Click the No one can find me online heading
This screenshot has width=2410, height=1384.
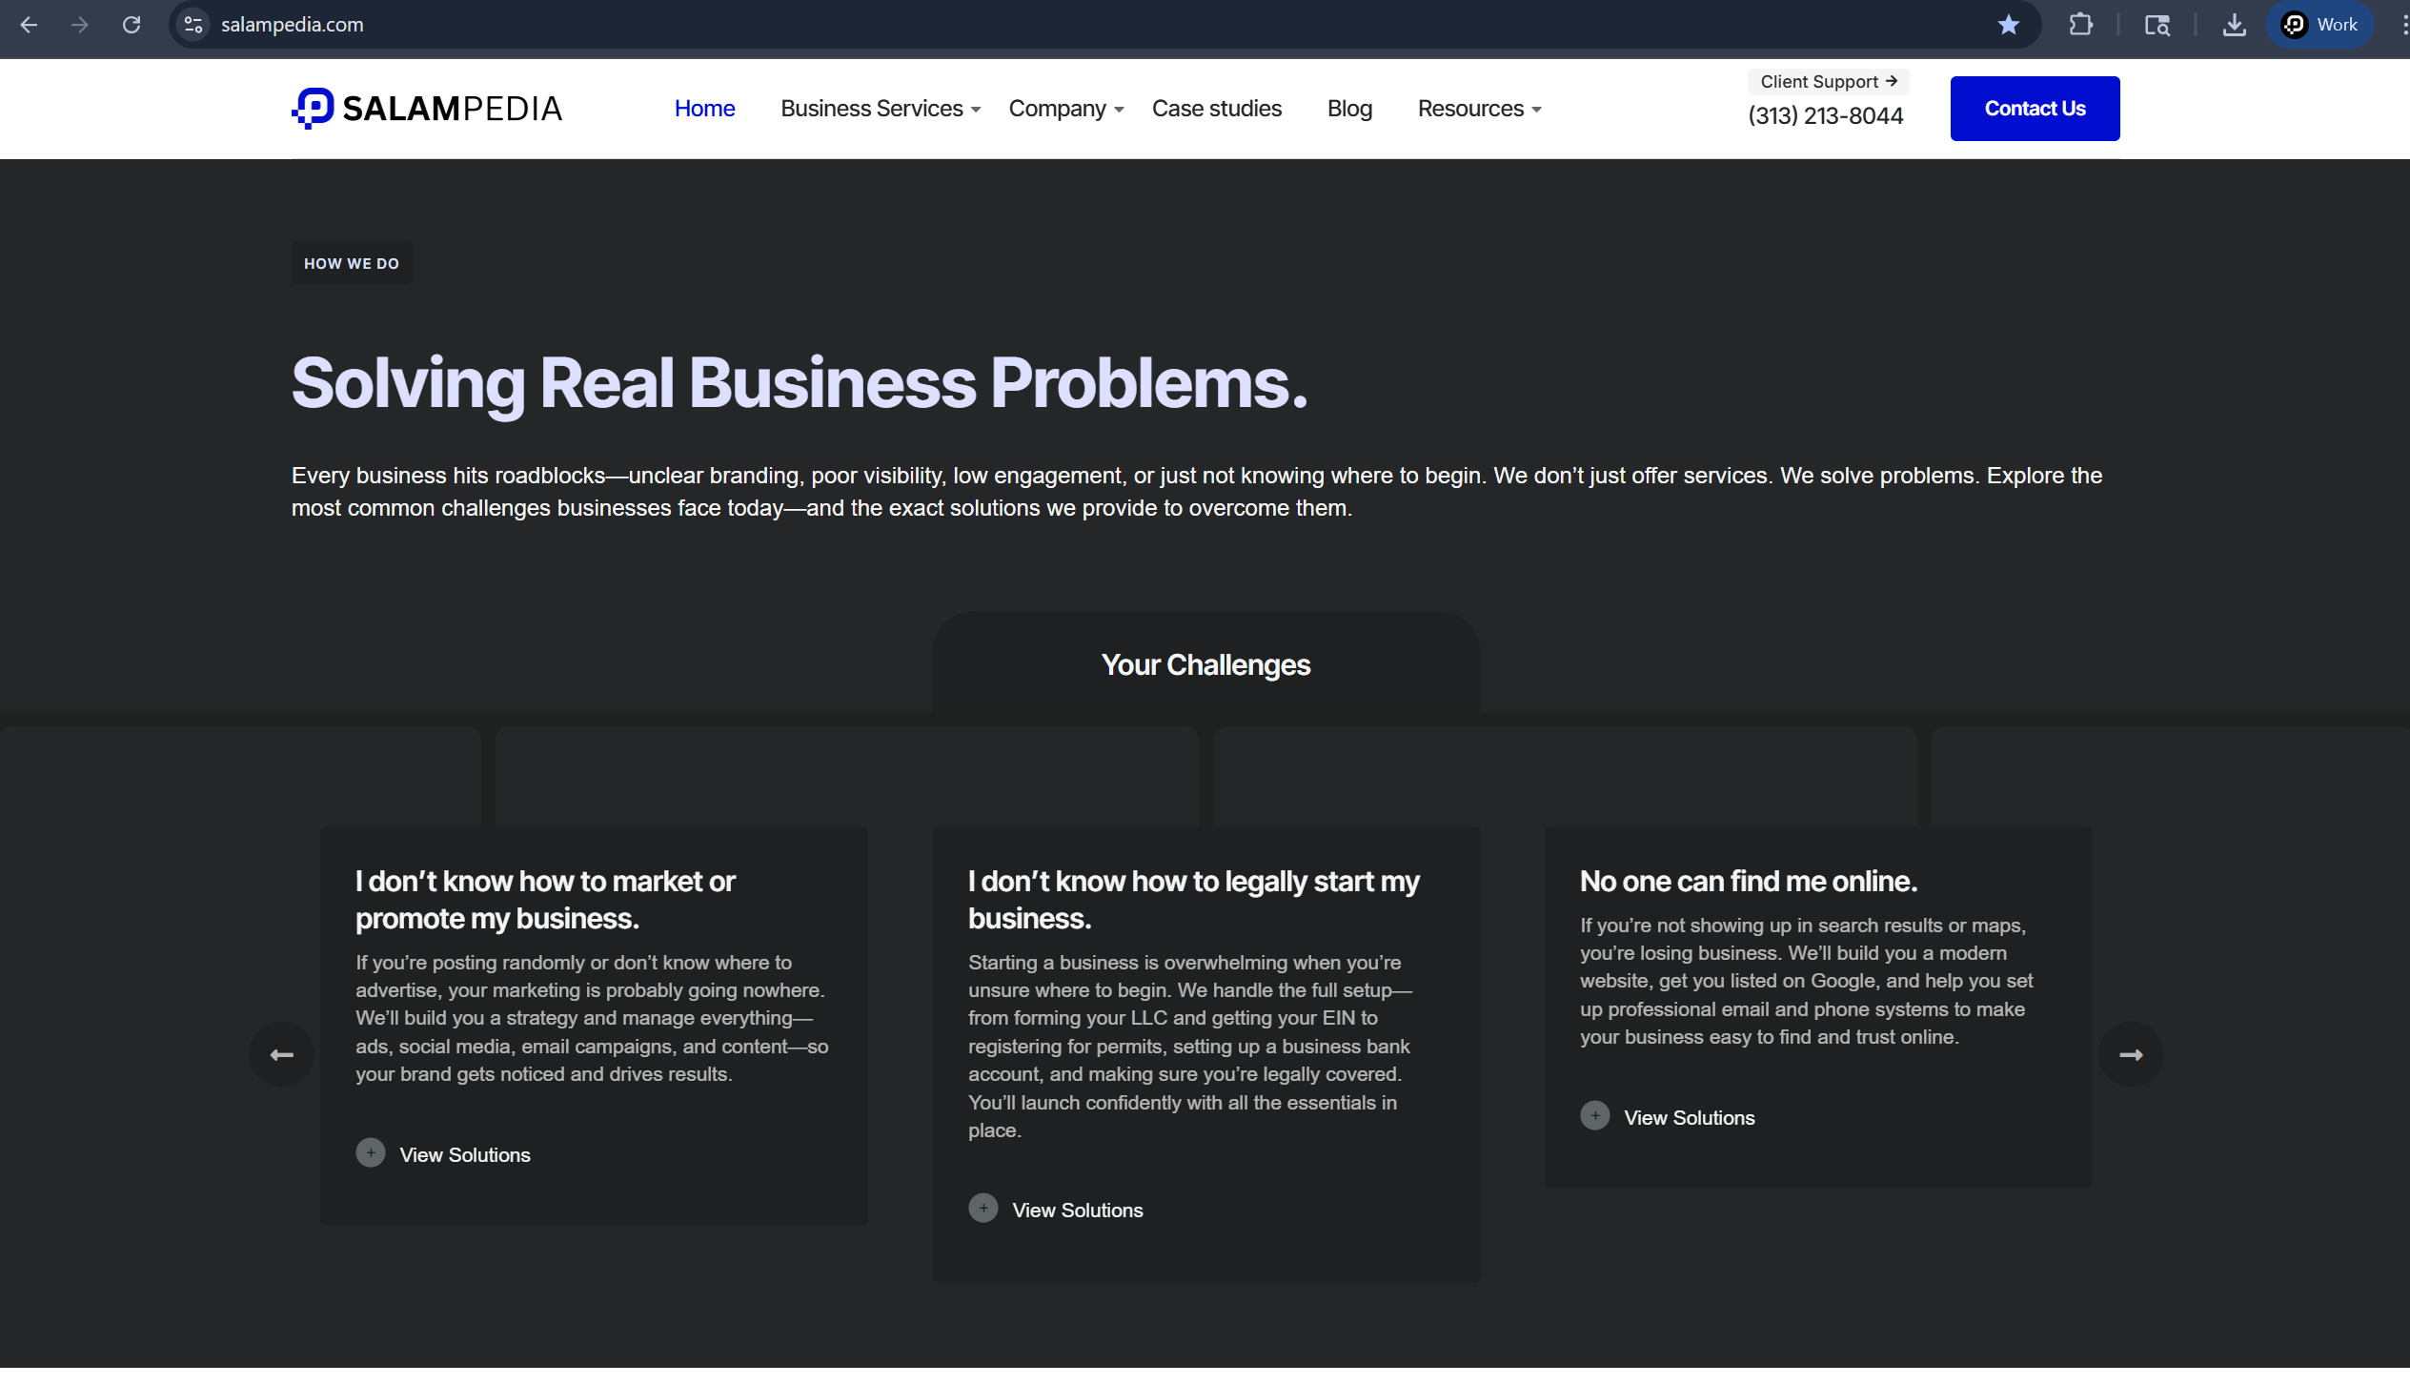click(1748, 882)
